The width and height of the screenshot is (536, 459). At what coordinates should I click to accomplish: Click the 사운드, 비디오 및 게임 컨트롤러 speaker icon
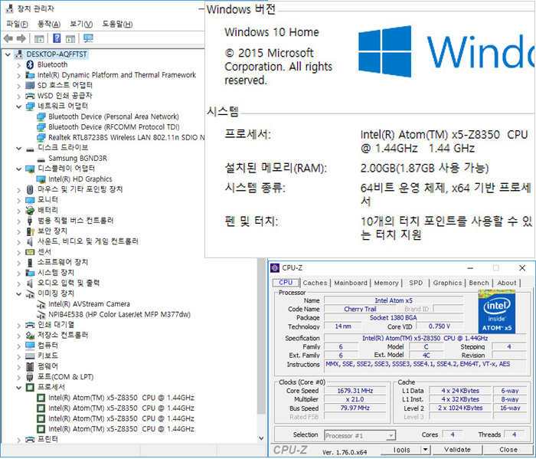click(30, 242)
